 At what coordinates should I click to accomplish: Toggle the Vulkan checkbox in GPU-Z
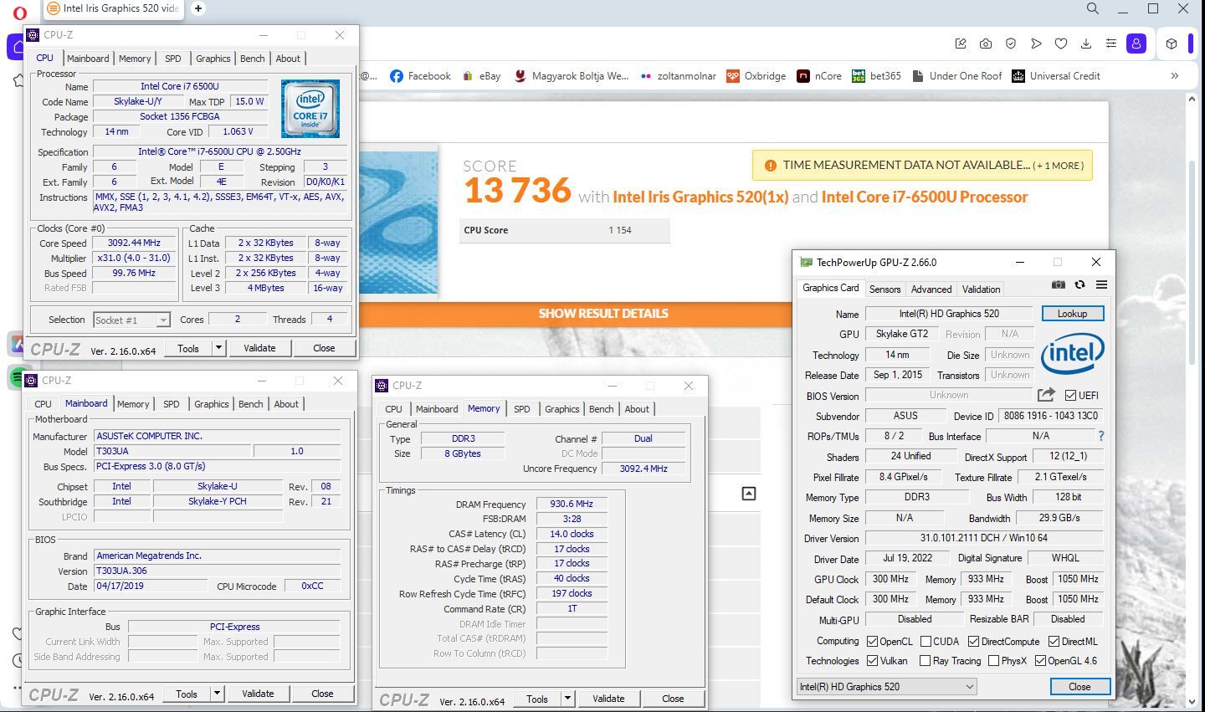click(873, 661)
